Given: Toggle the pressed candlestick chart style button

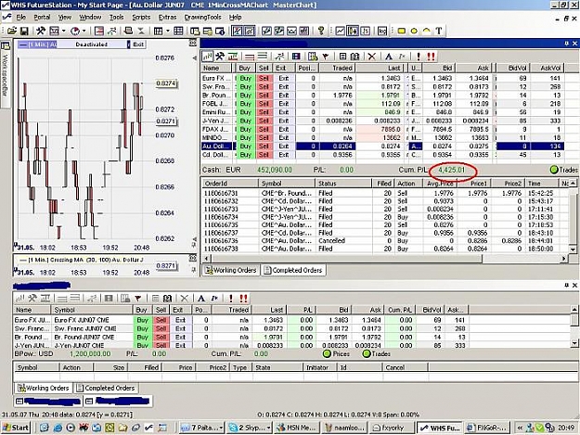Looking at the screenshot, I should [x=352, y=31].
